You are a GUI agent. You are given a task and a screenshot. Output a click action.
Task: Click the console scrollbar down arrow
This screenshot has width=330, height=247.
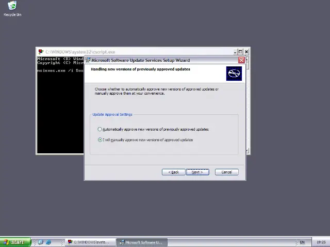pyautogui.click(x=247, y=151)
